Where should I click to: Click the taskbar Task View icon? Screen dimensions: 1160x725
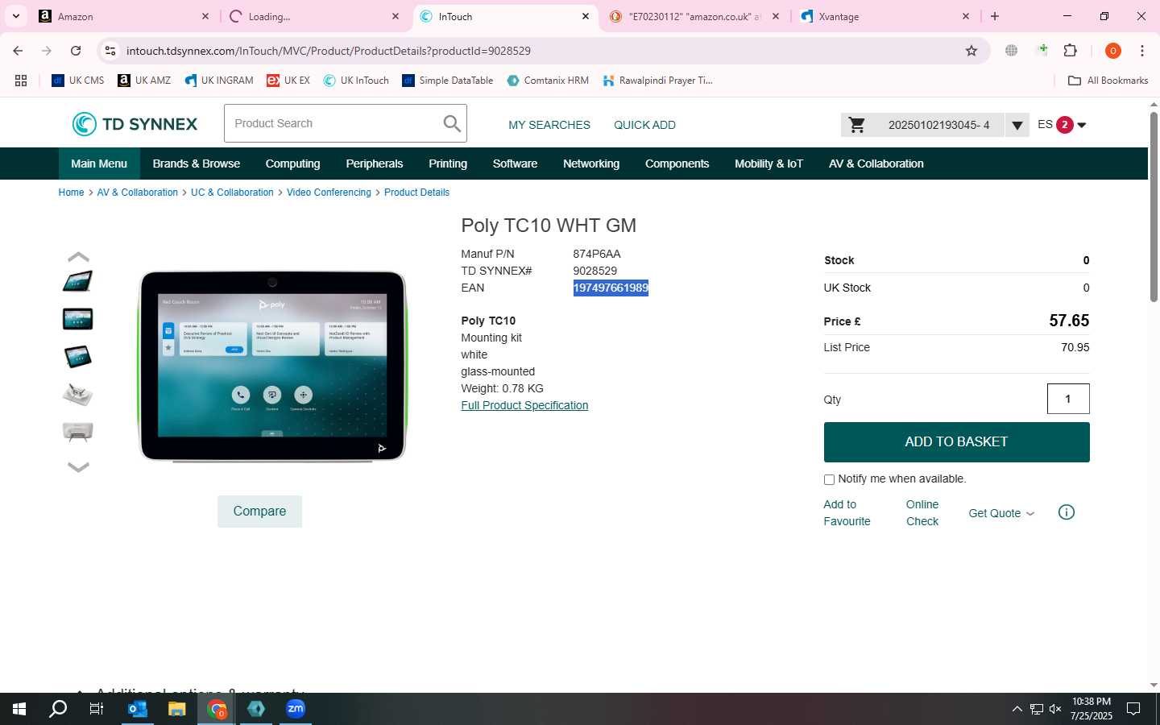coord(97,709)
